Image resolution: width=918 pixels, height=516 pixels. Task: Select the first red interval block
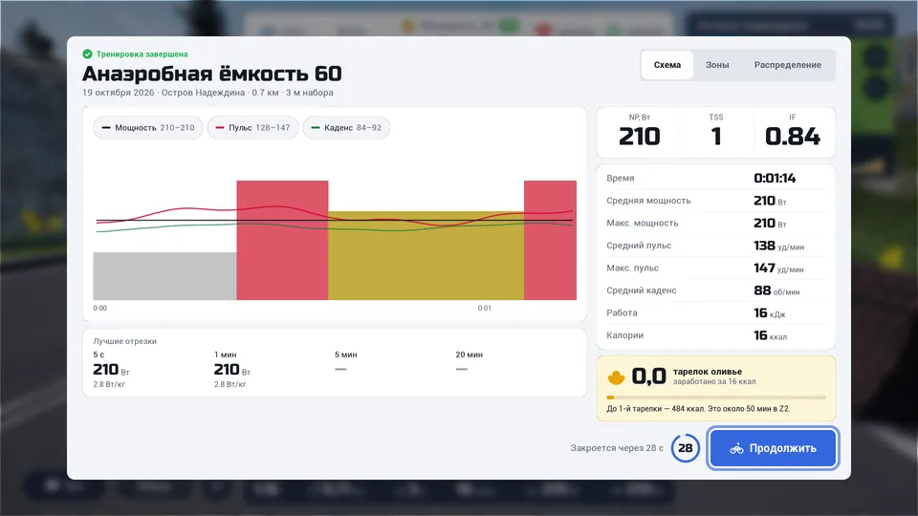282,240
